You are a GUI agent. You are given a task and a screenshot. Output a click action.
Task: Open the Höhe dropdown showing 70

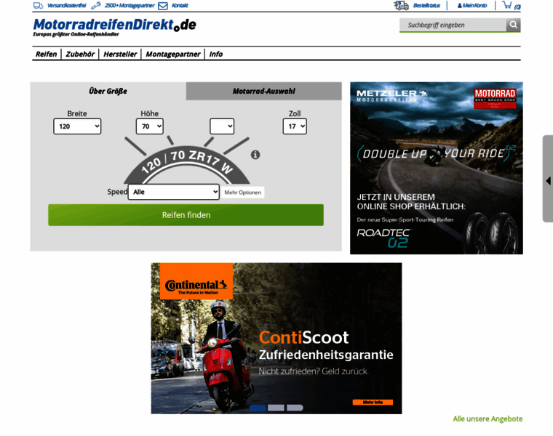point(150,126)
